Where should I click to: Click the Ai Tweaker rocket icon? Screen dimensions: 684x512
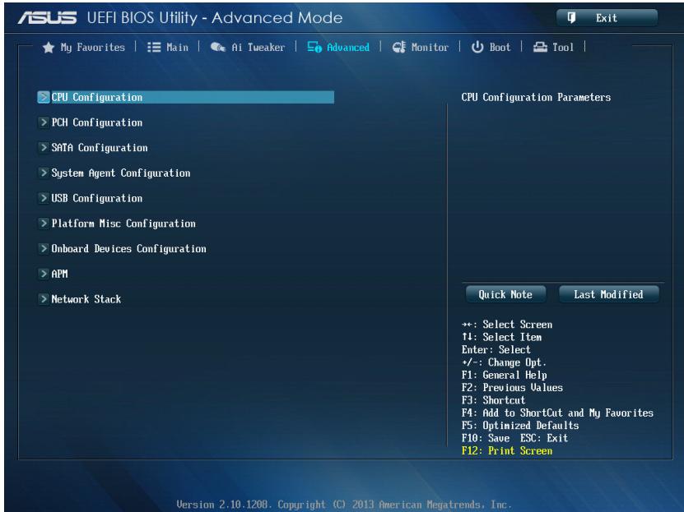click(x=218, y=47)
